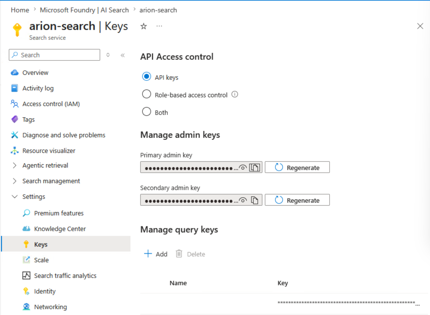Add a new query key

point(156,254)
